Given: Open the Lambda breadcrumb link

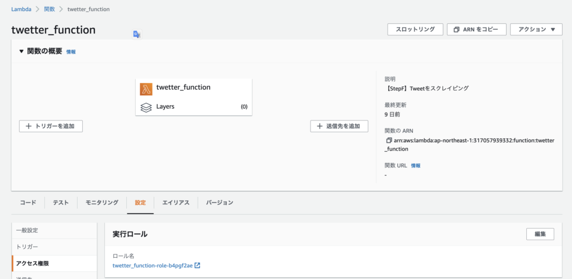Looking at the screenshot, I should pyautogui.click(x=21, y=9).
